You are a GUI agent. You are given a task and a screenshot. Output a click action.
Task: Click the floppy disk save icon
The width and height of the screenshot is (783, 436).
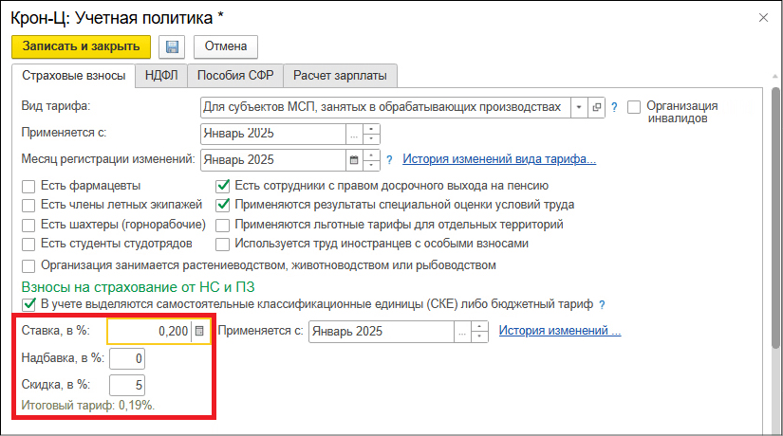click(172, 46)
